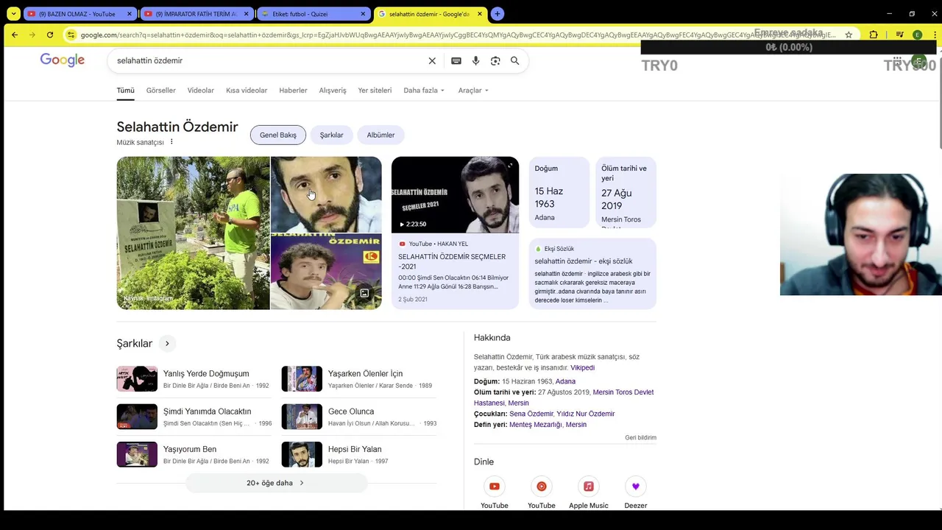The image size is (942, 530).
Task: Open Deezer icon under Dinle
Action: [x=636, y=486]
